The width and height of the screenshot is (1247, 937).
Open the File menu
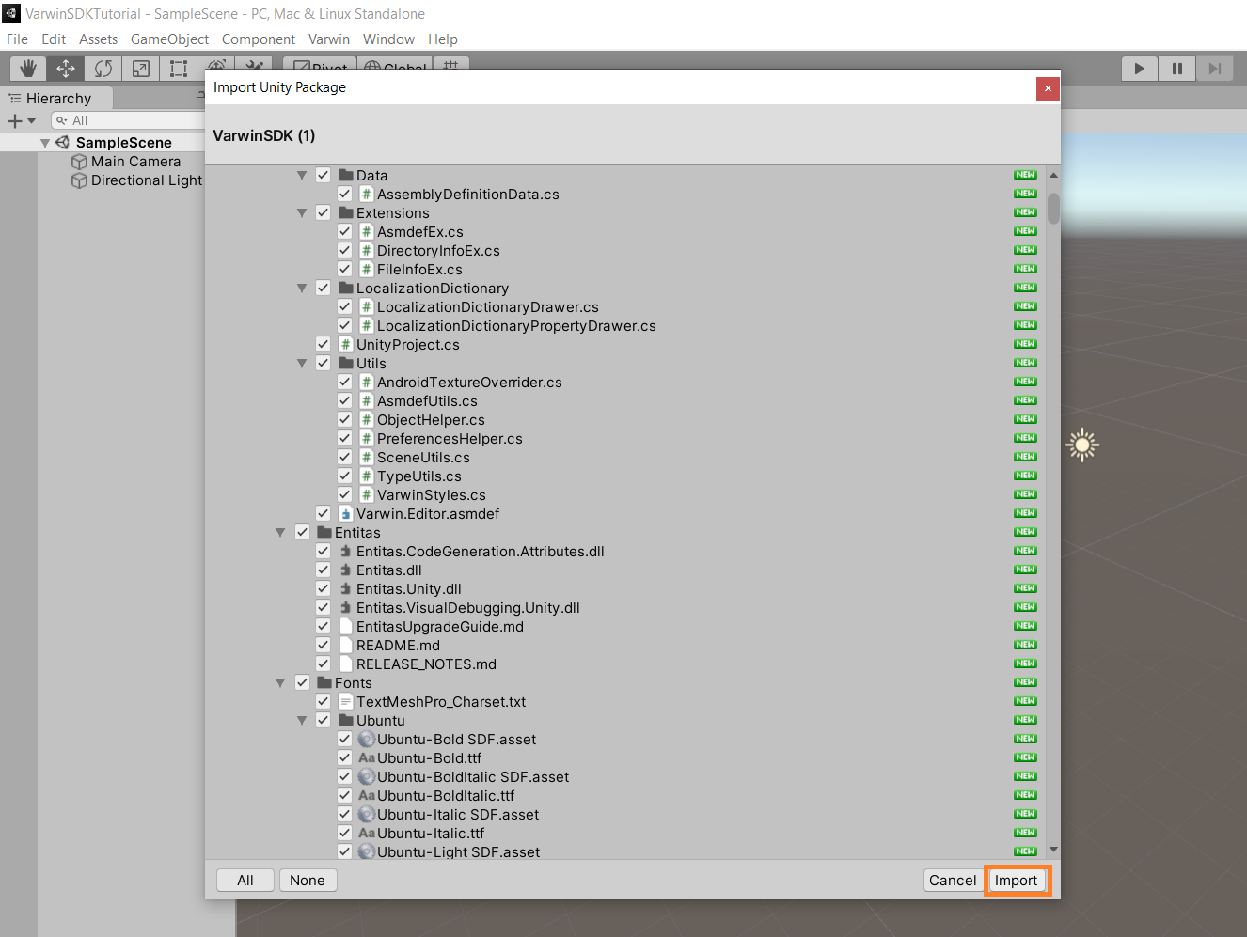click(x=17, y=39)
